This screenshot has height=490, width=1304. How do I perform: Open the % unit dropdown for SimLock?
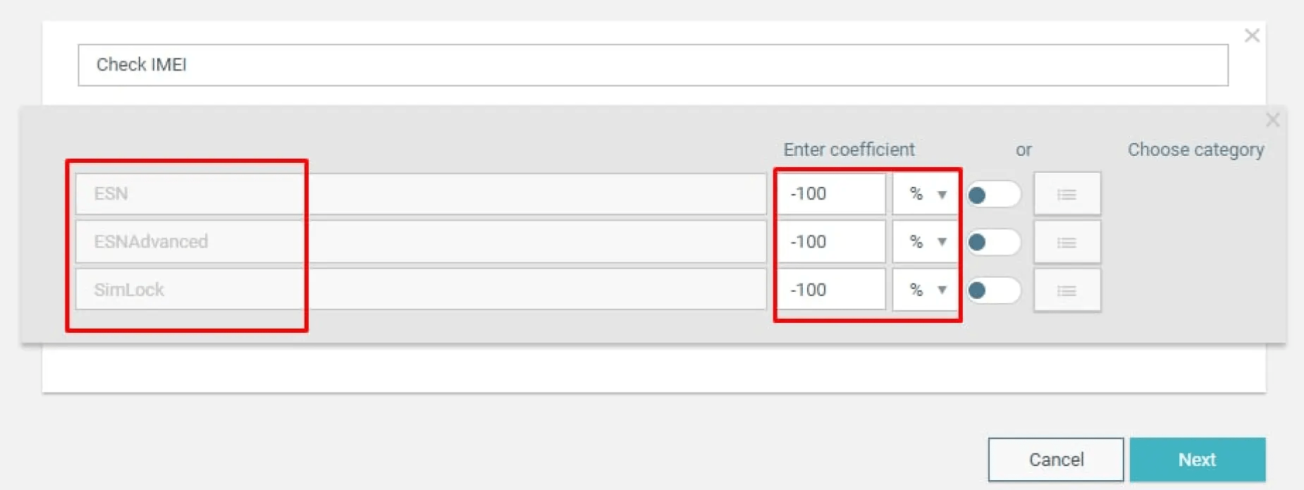[925, 290]
